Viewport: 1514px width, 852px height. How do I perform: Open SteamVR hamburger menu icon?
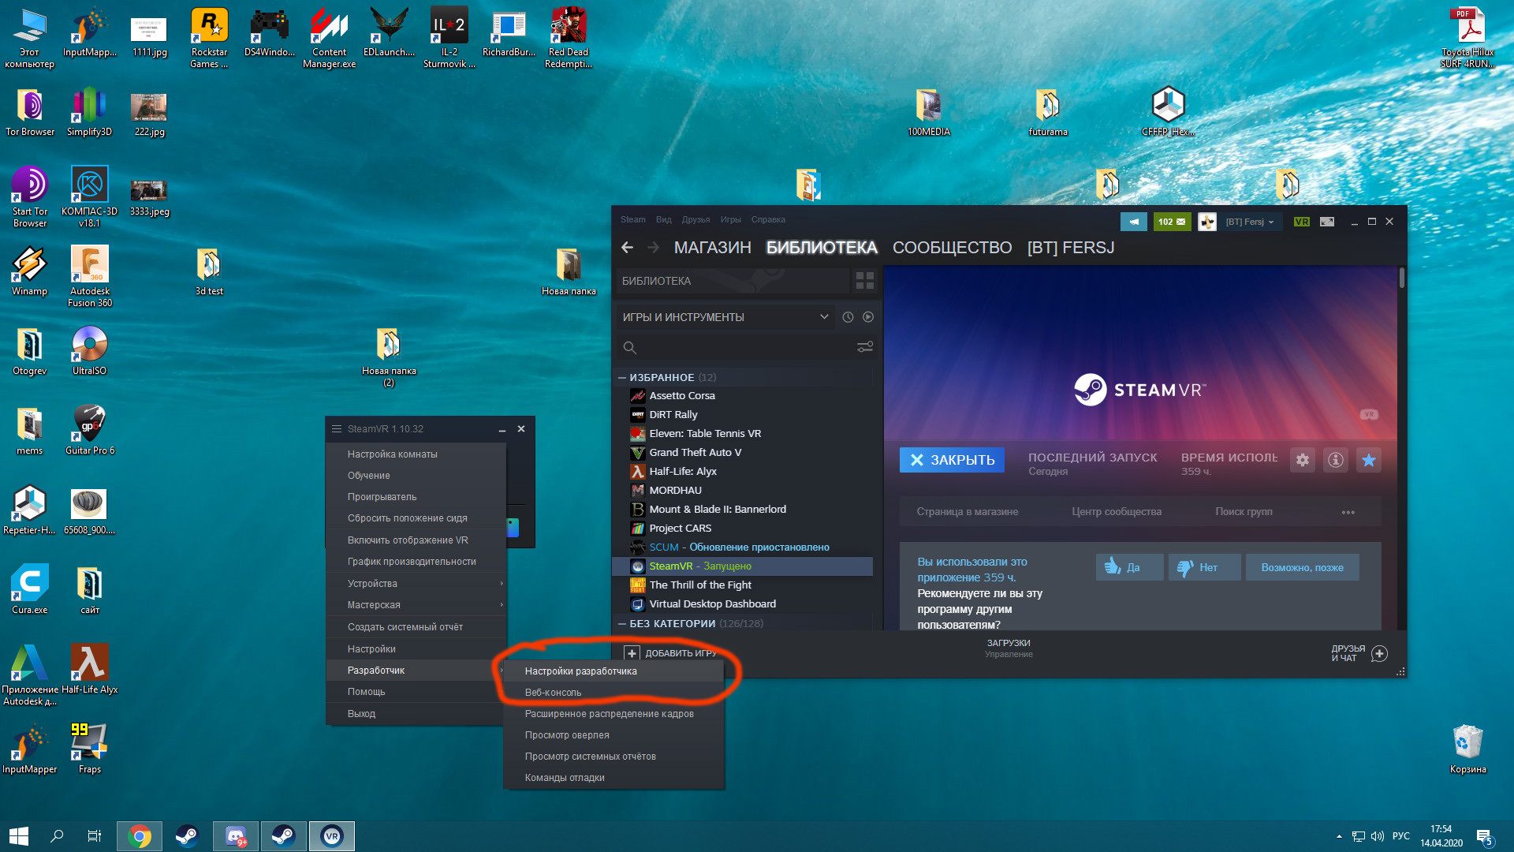pos(337,429)
